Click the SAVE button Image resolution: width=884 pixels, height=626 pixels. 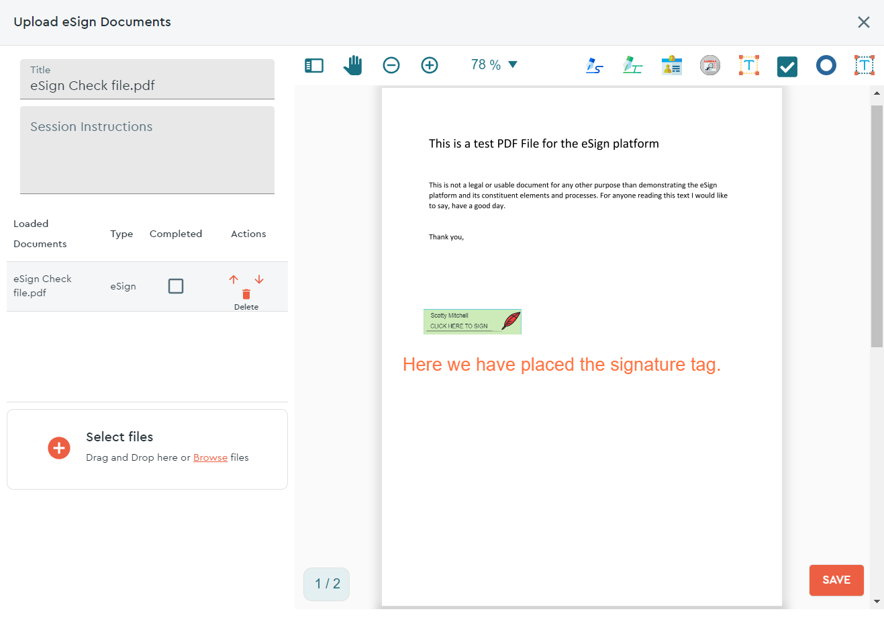[836, 580]
